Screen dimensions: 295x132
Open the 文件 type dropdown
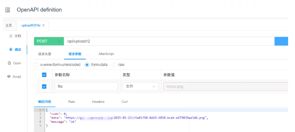(141, 87)
